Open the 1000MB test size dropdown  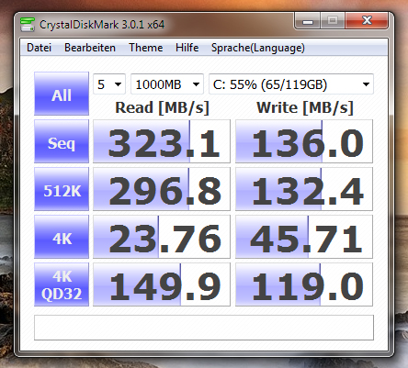(x=167, y=84)
